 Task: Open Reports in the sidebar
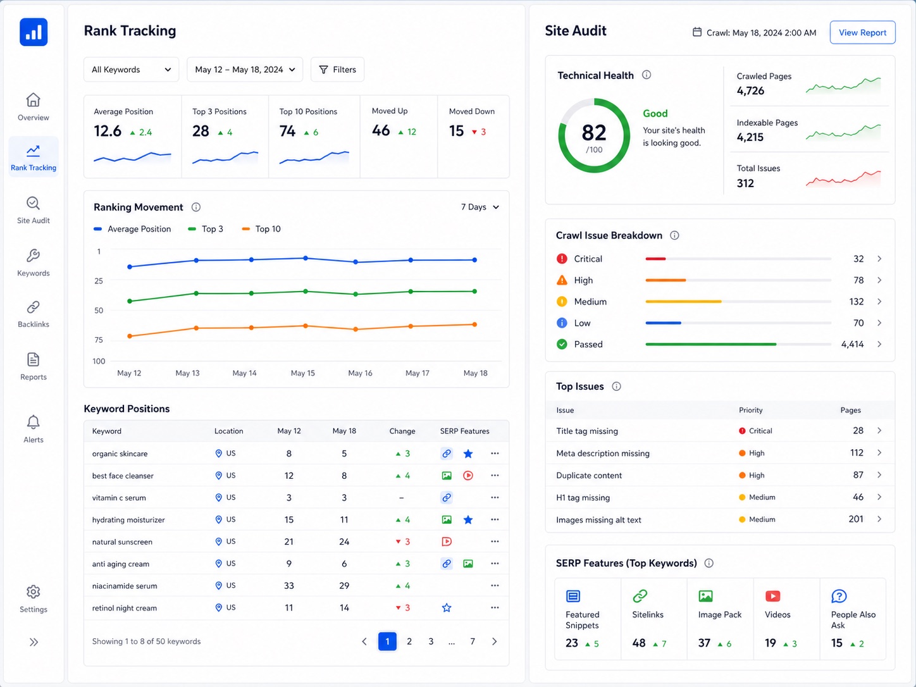[34, 366]
